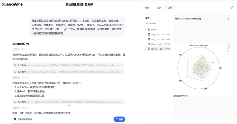Collapse the output folder tree arrow
This screenshot has height=124, width=237.
coord(146,30)
